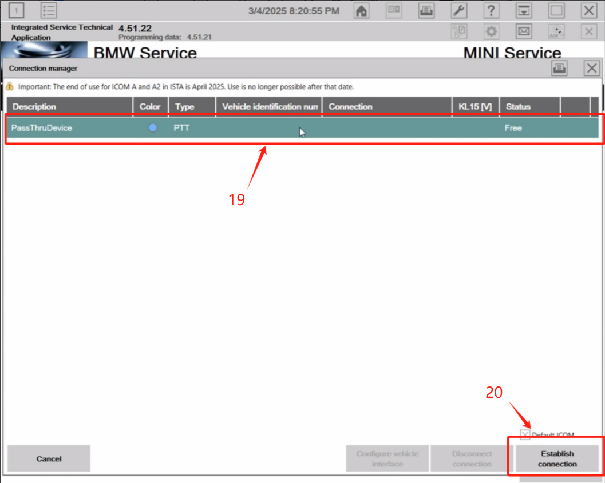Click the KL15 [V] column header
This screenshot has height=483, width=605.
475,107
